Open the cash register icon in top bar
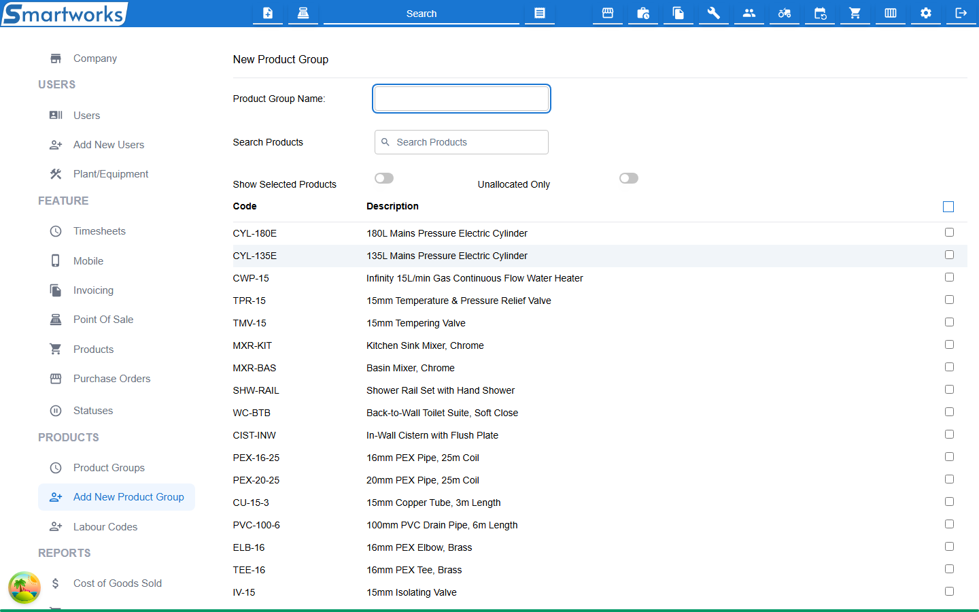This screenshot has height=612, width=979. click(303, 13)
